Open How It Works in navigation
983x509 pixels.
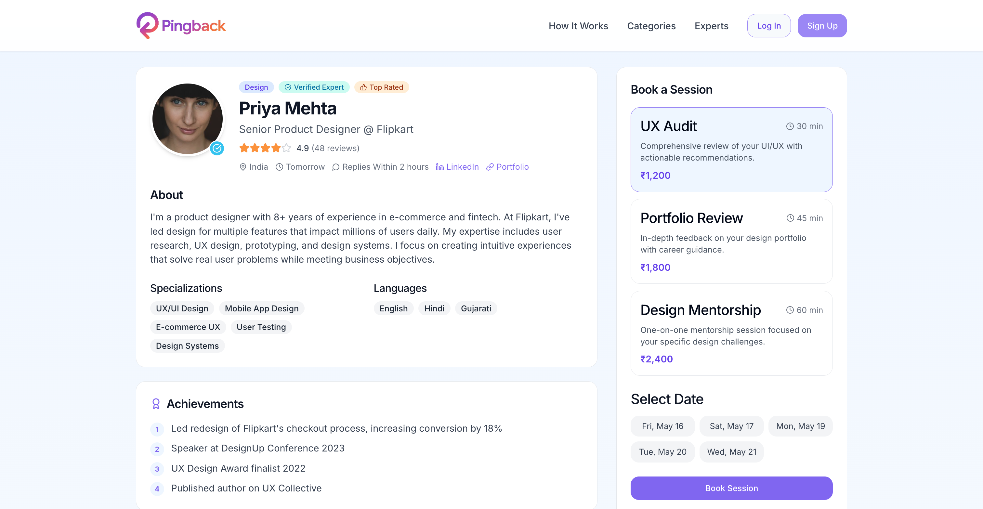tap(578, 26)
